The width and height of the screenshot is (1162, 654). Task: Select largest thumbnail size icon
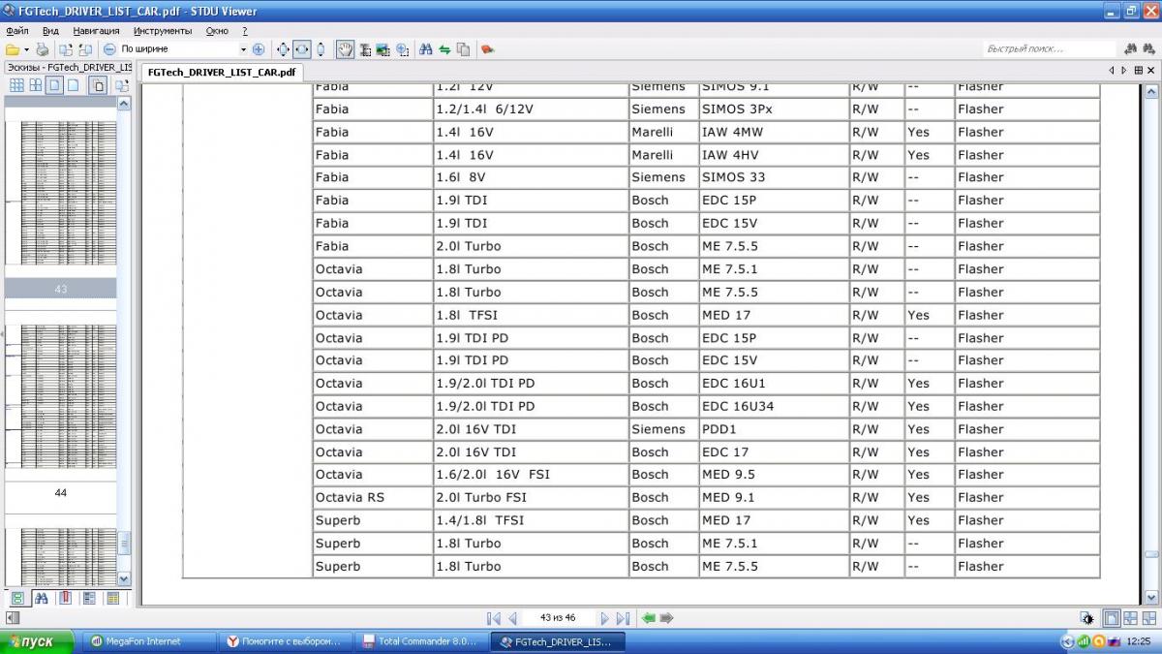click(x=73, y=85)
